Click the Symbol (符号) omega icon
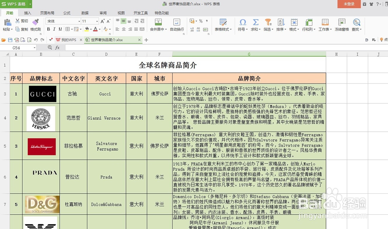The image size is (388, 229). pos(243,22)
